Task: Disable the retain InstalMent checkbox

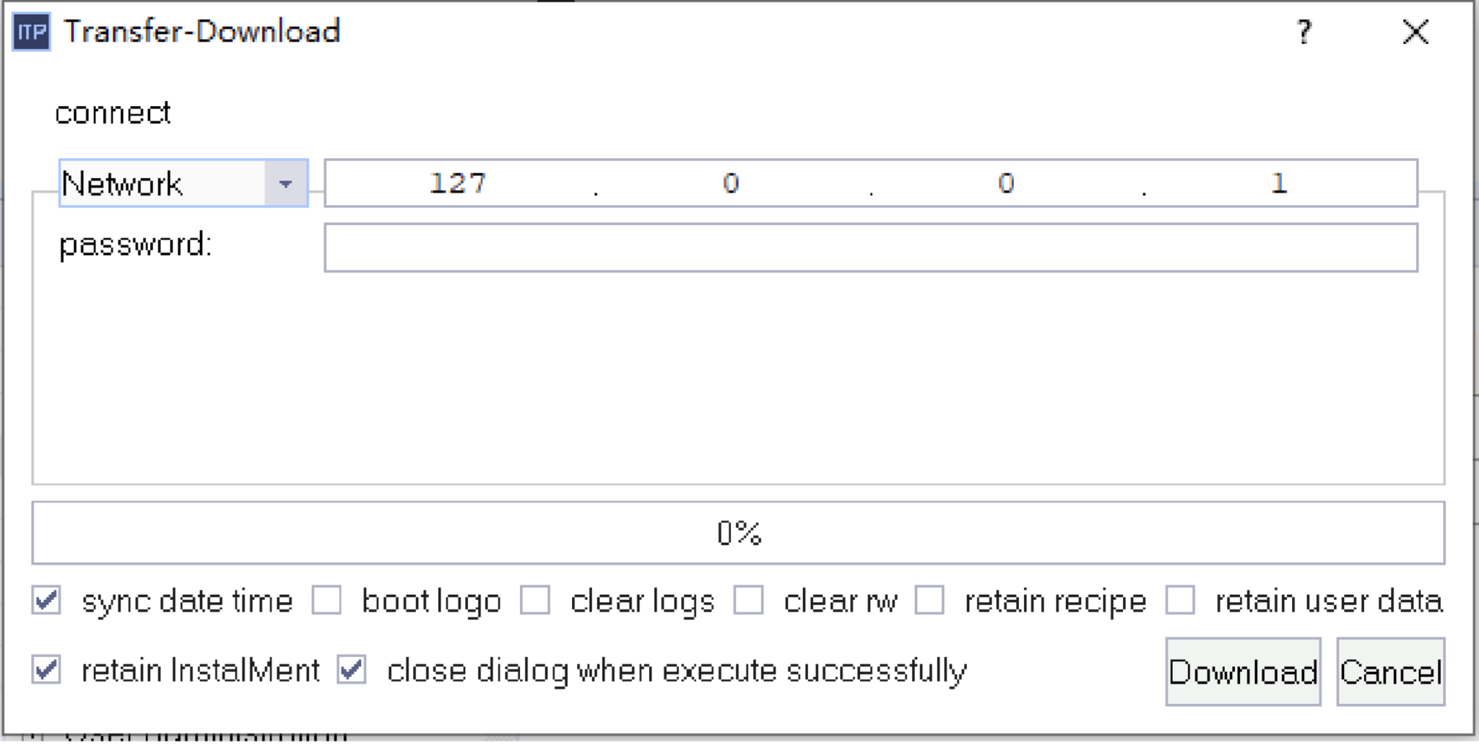Action: pyautogui.click(x=46, y=669)
